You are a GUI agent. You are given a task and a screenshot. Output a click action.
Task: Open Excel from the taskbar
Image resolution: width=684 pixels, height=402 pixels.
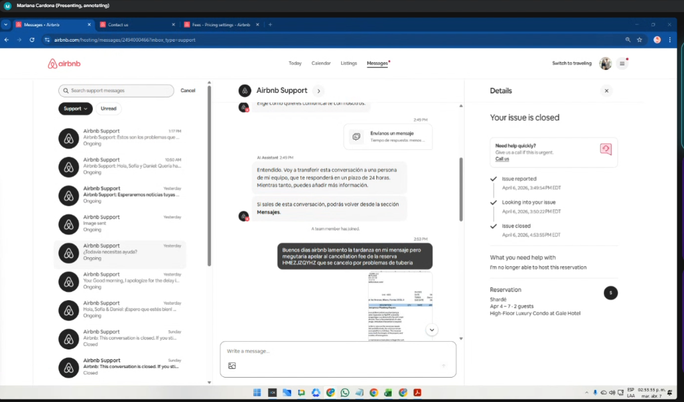pyautogui.click(x=388, y=393)
